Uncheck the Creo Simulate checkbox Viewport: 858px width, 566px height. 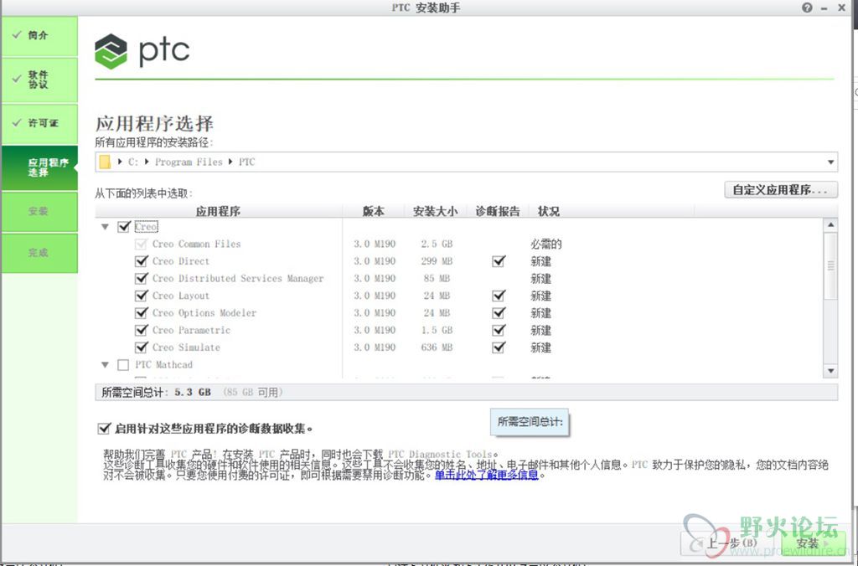(x=142, y=347)
